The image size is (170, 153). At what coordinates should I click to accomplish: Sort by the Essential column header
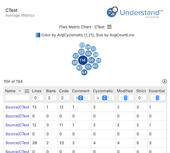(157, 91)
